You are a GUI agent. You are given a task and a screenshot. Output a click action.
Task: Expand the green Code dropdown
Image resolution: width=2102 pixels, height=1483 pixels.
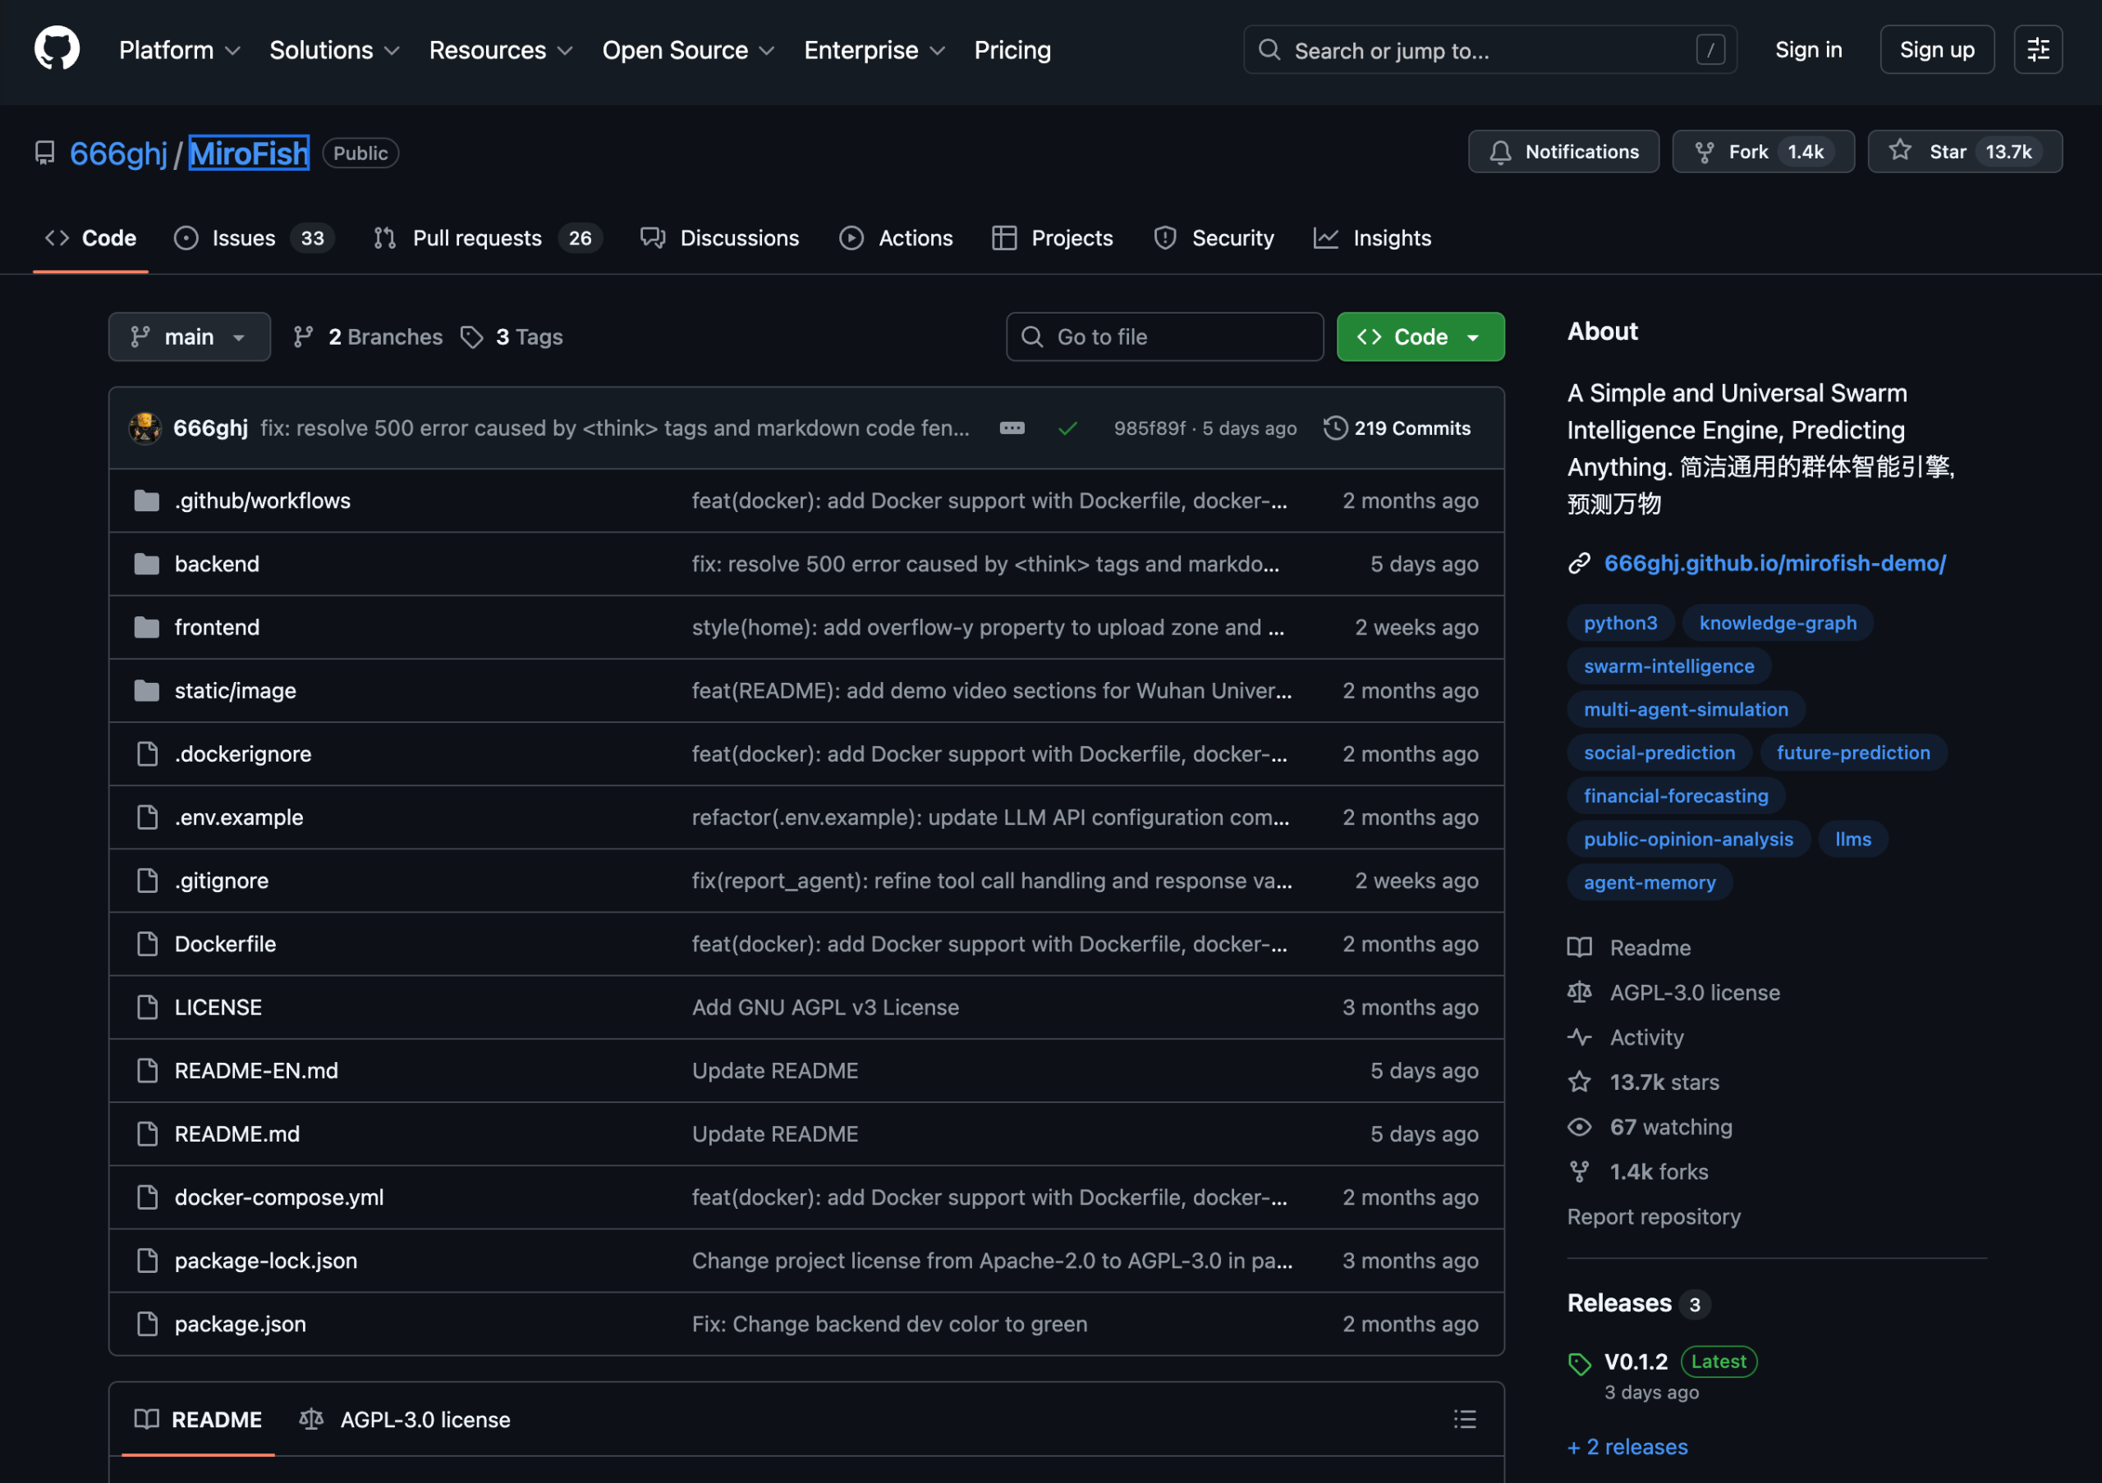coord(1419,336)
